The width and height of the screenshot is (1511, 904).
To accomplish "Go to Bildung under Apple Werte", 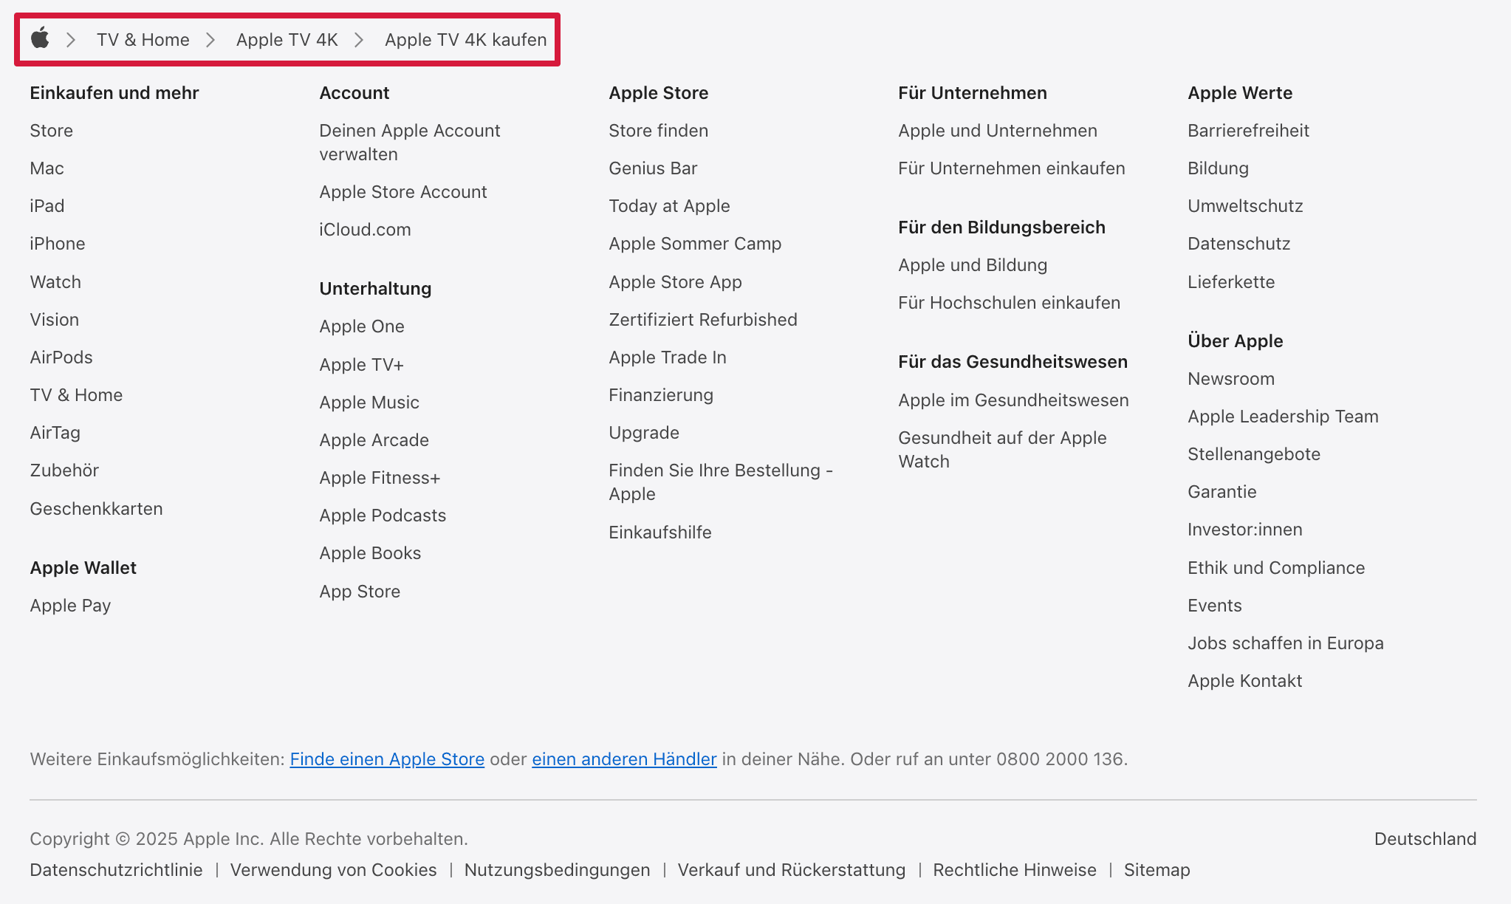I will coord(1219,168).
